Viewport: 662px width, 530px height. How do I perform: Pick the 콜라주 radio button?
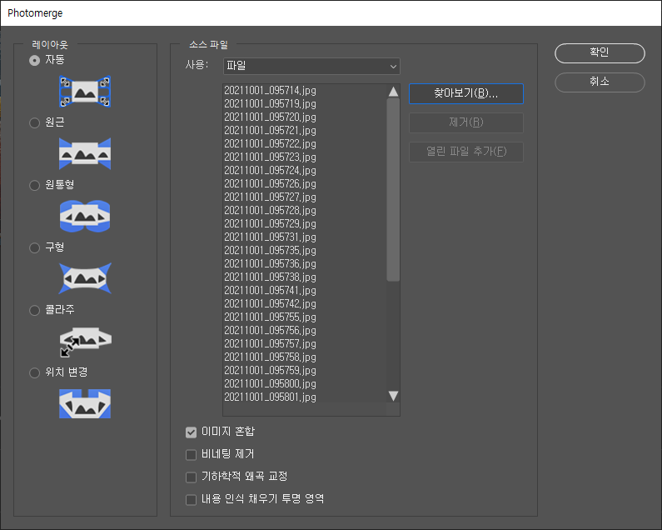(x=35, y=311)
